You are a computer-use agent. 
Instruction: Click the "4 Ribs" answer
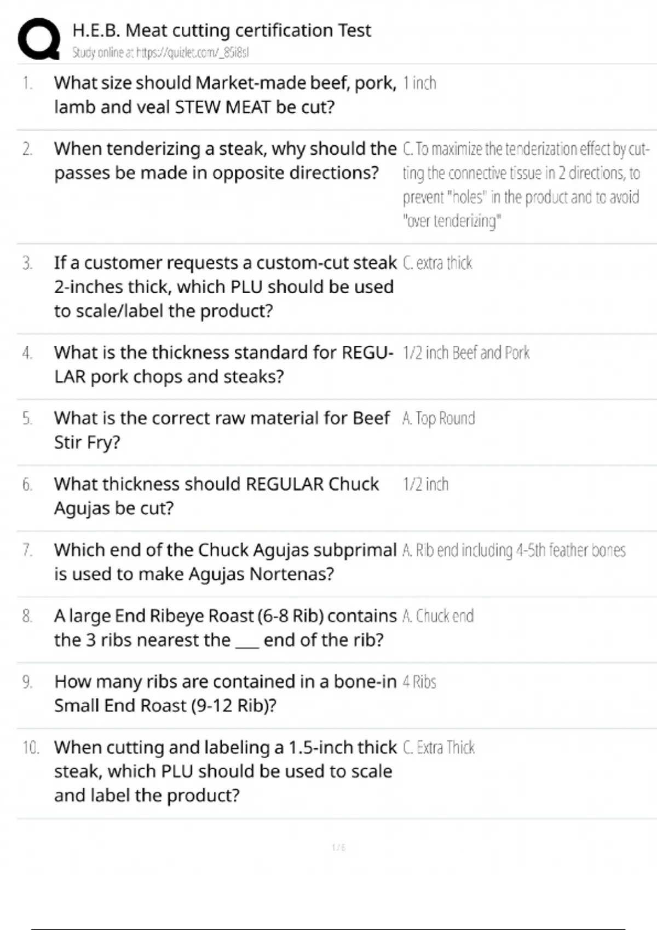[x=419, y=682]
